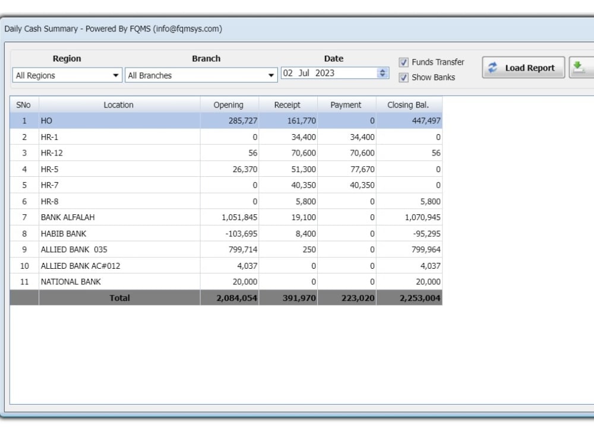Screen dimensions: 594x445
Task: Sort by the Location column header
Action: (x=119, y=105)
